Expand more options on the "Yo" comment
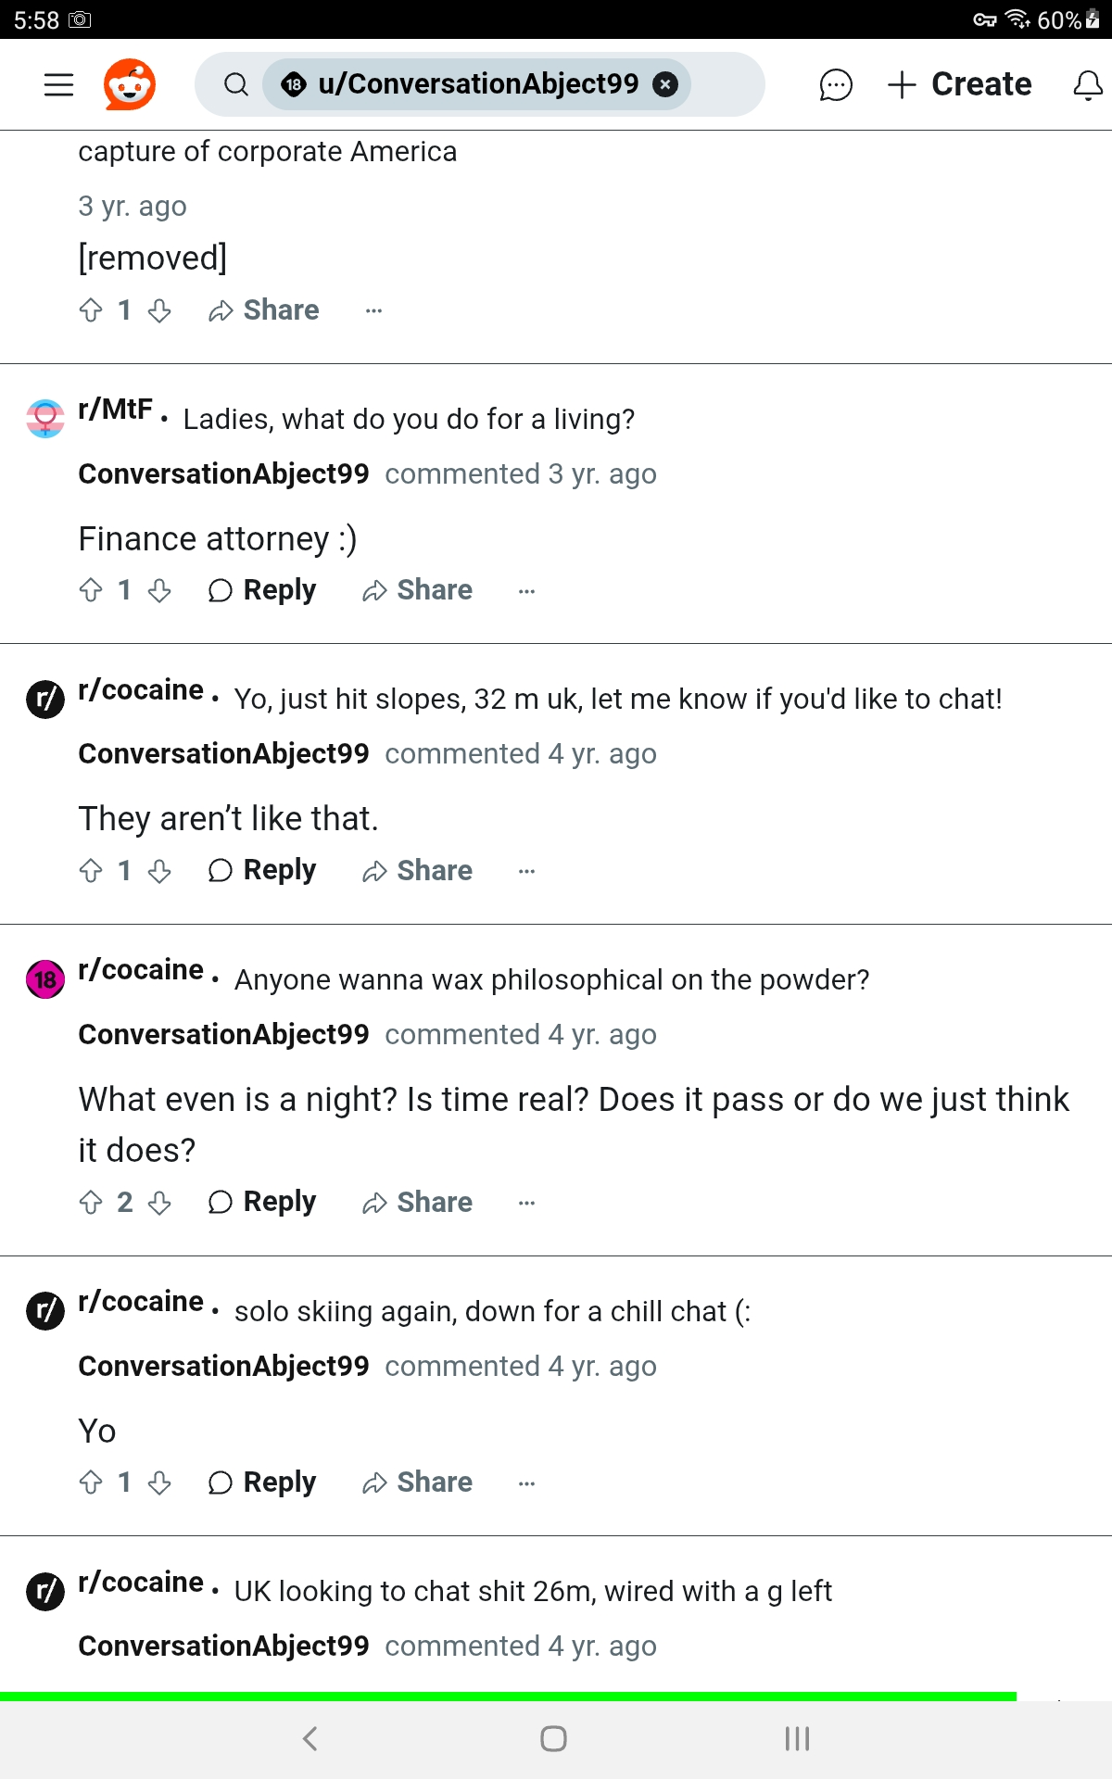 (x=526, y=1482)
